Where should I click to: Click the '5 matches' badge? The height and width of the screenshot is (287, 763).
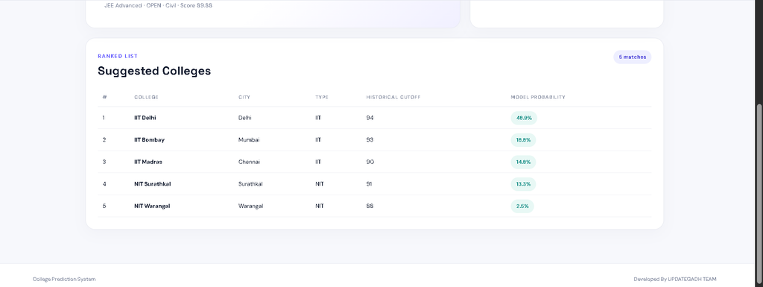(632, 57)
